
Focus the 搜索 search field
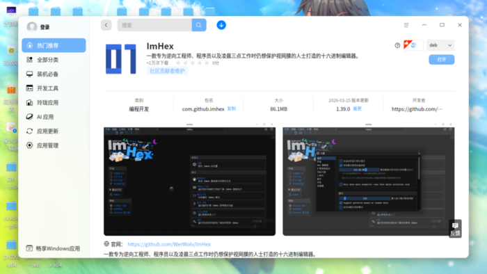(x=154, y=25)
